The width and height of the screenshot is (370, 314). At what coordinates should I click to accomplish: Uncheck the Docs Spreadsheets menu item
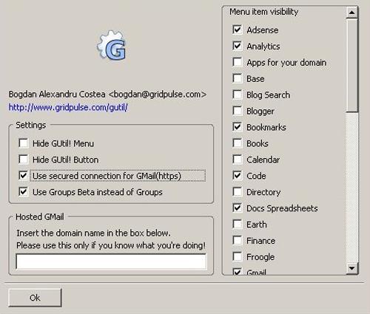238,208
